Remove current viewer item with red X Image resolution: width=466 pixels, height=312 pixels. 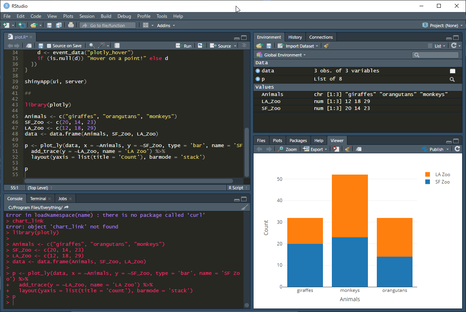click(x=336, y=149)
